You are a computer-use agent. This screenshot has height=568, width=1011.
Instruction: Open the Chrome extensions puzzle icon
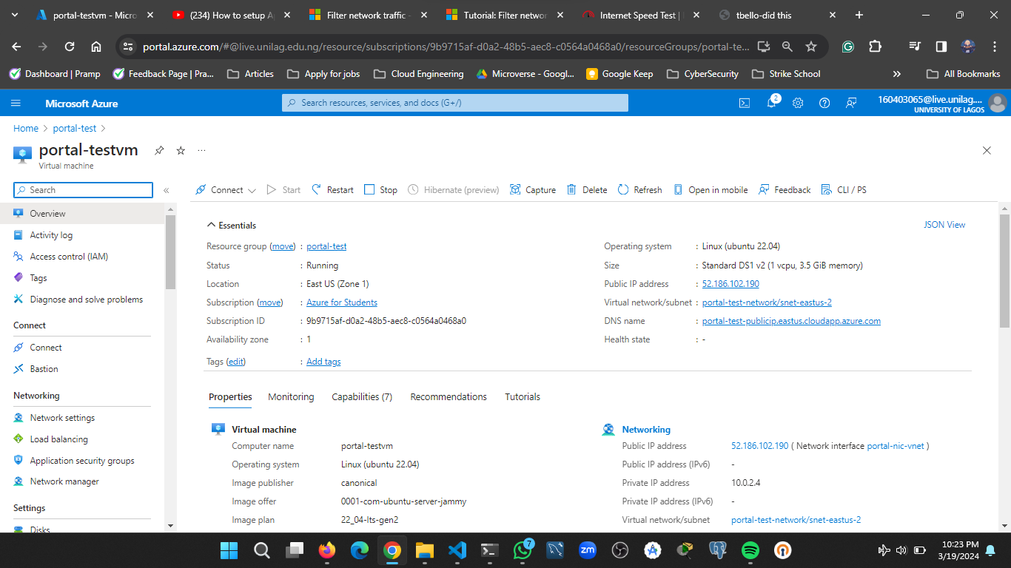[875, 47]
